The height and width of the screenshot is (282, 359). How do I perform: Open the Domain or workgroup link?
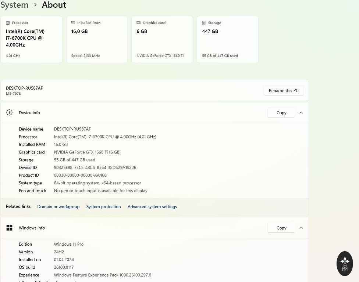(x=58, y=207)
